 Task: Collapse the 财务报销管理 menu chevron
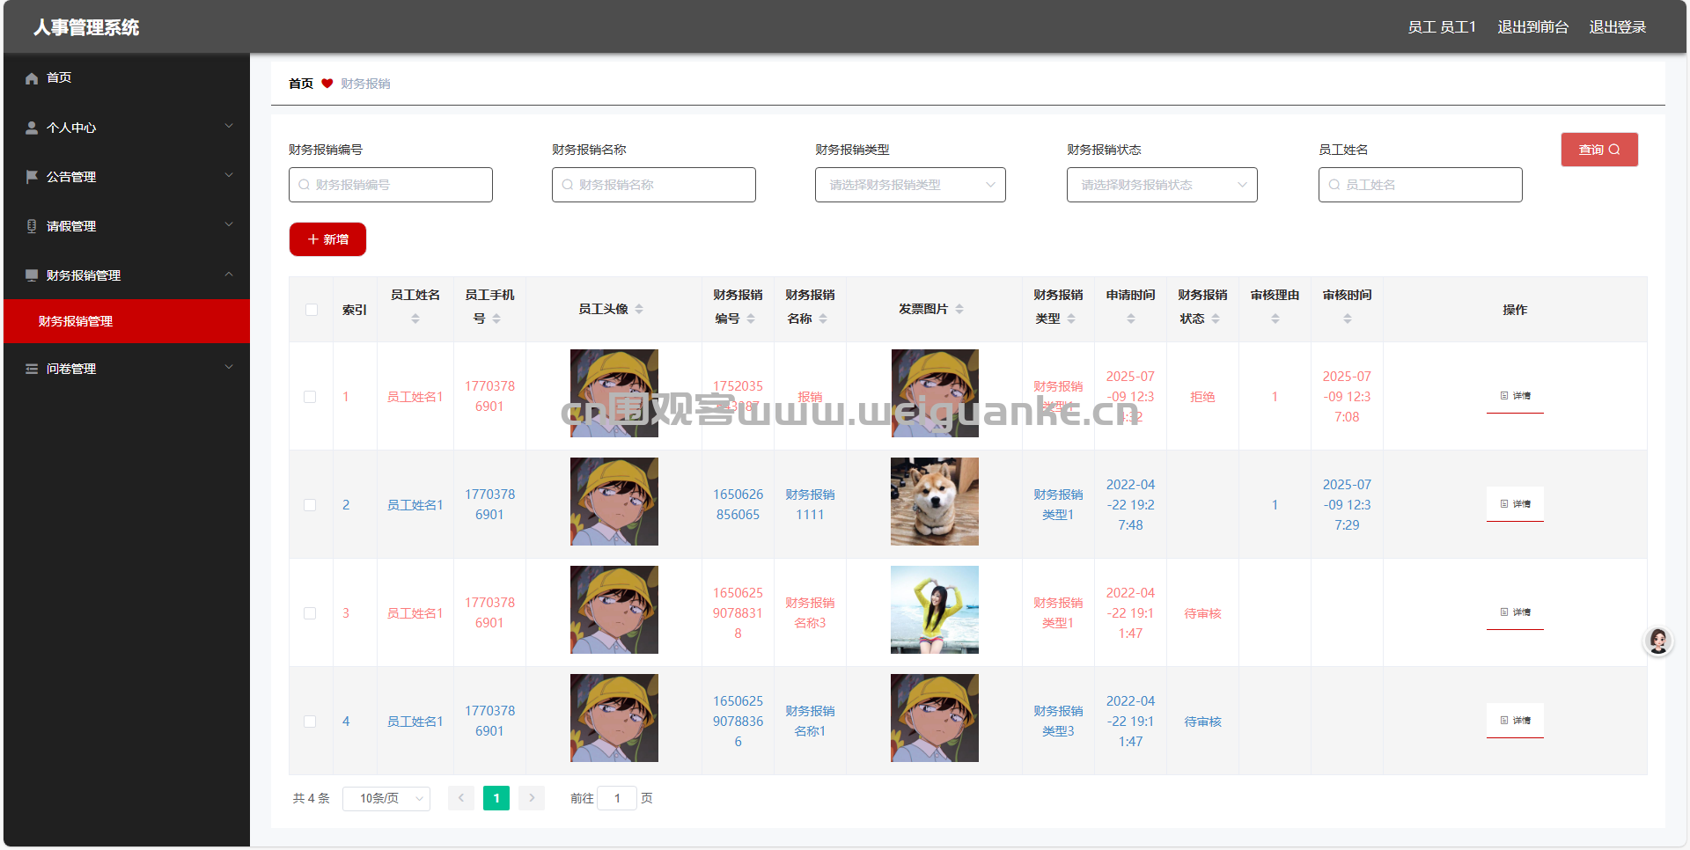click(229, 274)
